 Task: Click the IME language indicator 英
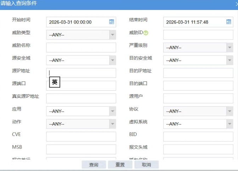55,82
